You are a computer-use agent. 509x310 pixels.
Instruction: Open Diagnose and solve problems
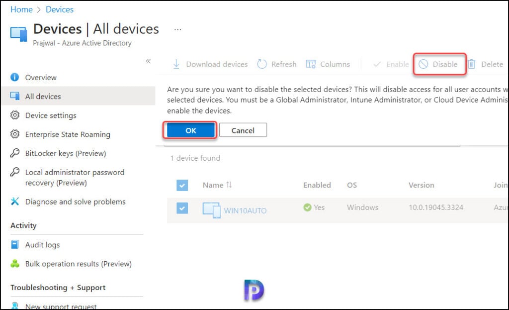tap(76, 202)
